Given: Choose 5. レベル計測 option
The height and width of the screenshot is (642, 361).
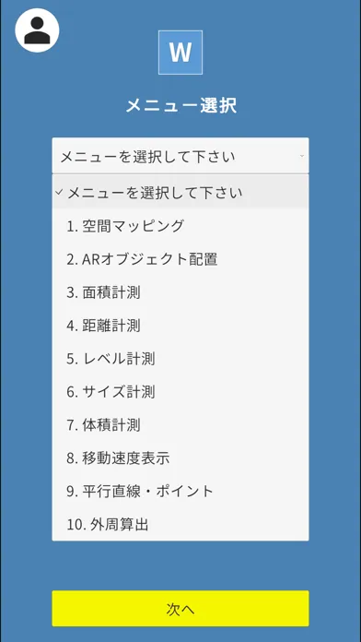Looking at the screenshot, I should pyautogui.click(x=180, y=359).
